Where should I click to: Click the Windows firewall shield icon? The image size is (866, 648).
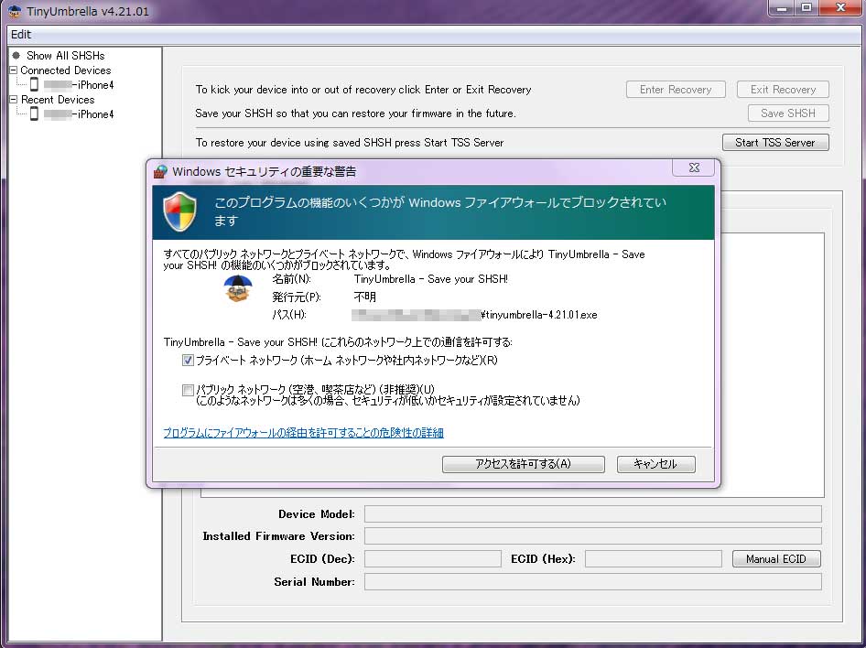[x=179, y=211]
